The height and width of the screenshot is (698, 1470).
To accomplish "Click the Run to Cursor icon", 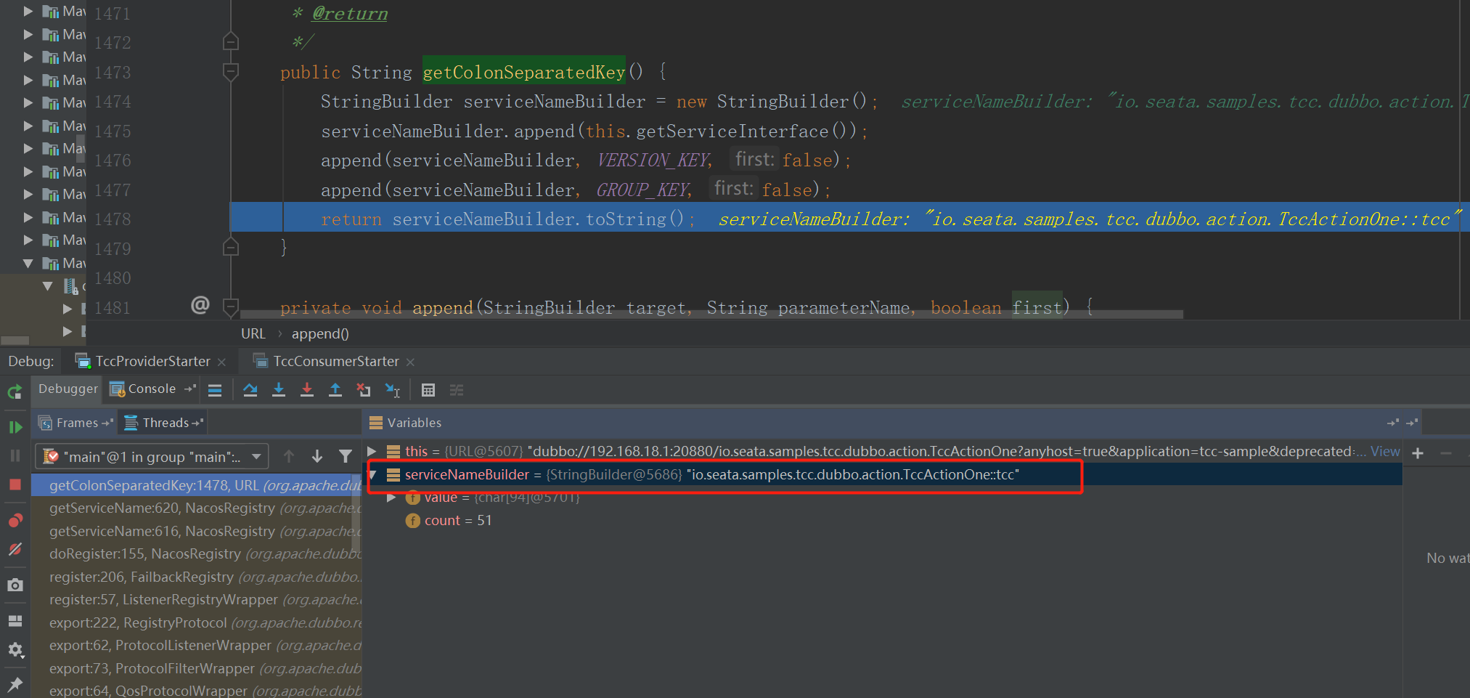I will (x=393, y=390).
